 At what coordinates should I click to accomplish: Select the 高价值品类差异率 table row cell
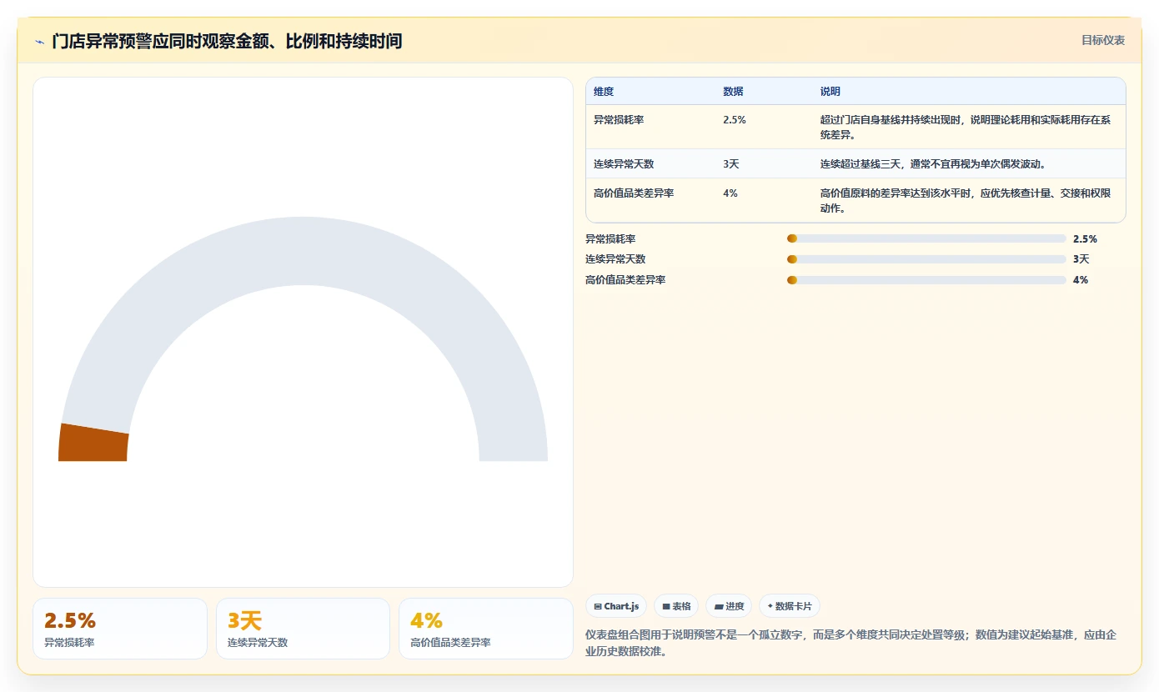pyautogui.click(x=634, y=193)
